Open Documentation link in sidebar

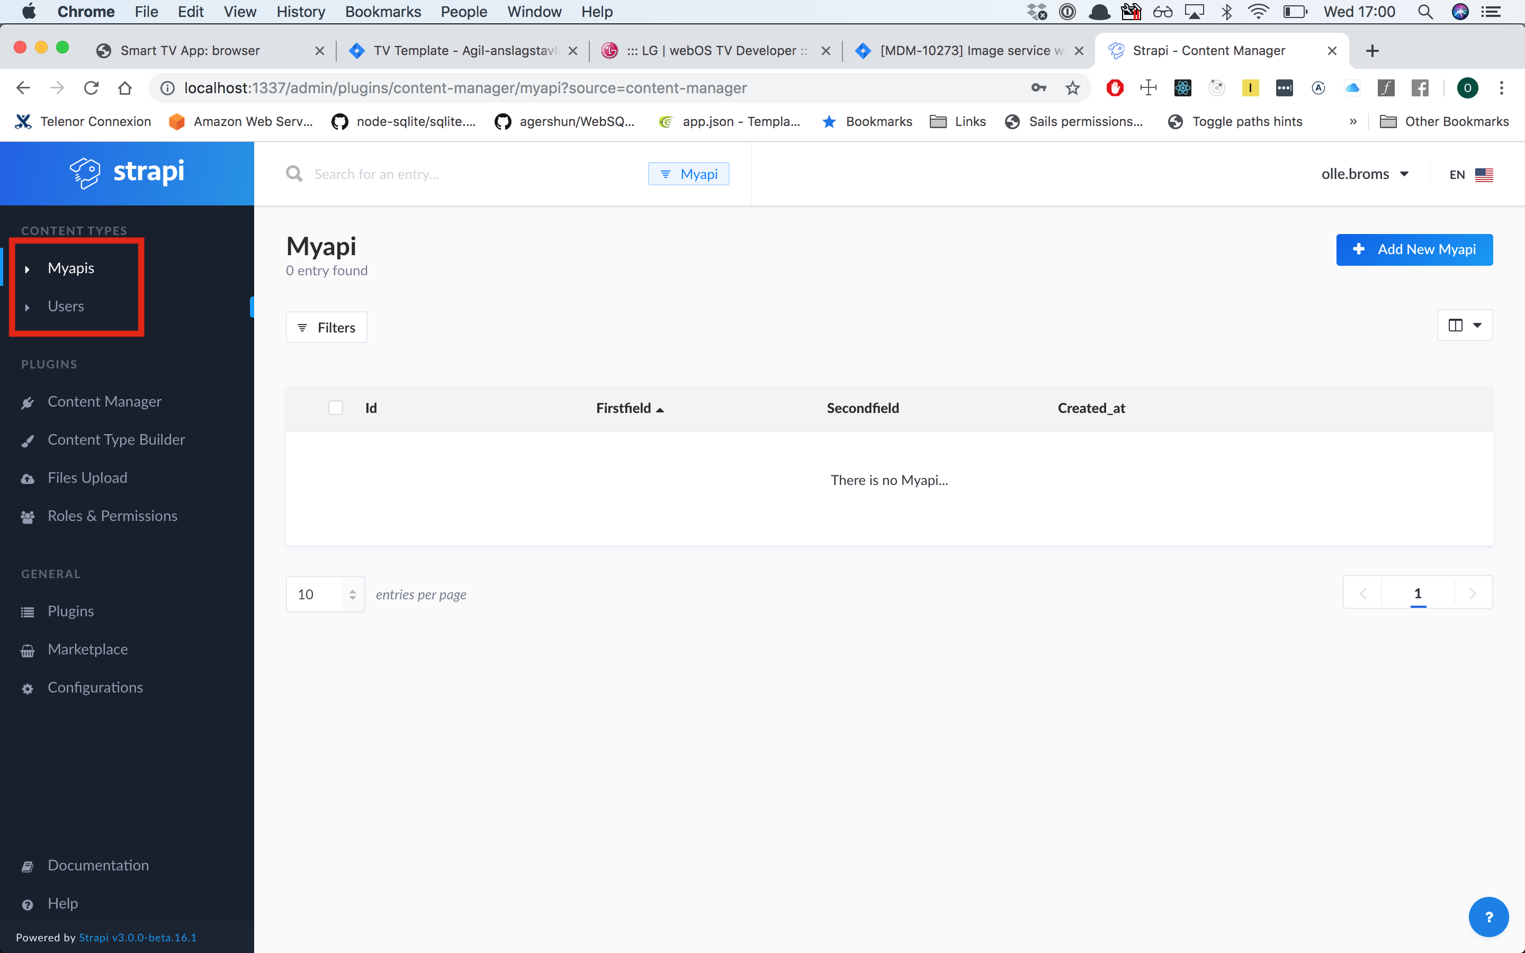(x=98, y=866)
